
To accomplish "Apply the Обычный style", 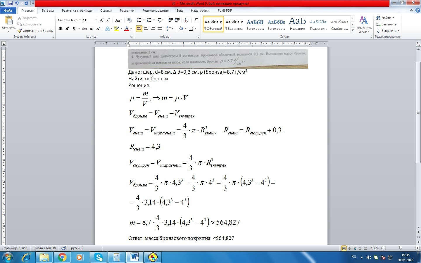I will (213, 25).
